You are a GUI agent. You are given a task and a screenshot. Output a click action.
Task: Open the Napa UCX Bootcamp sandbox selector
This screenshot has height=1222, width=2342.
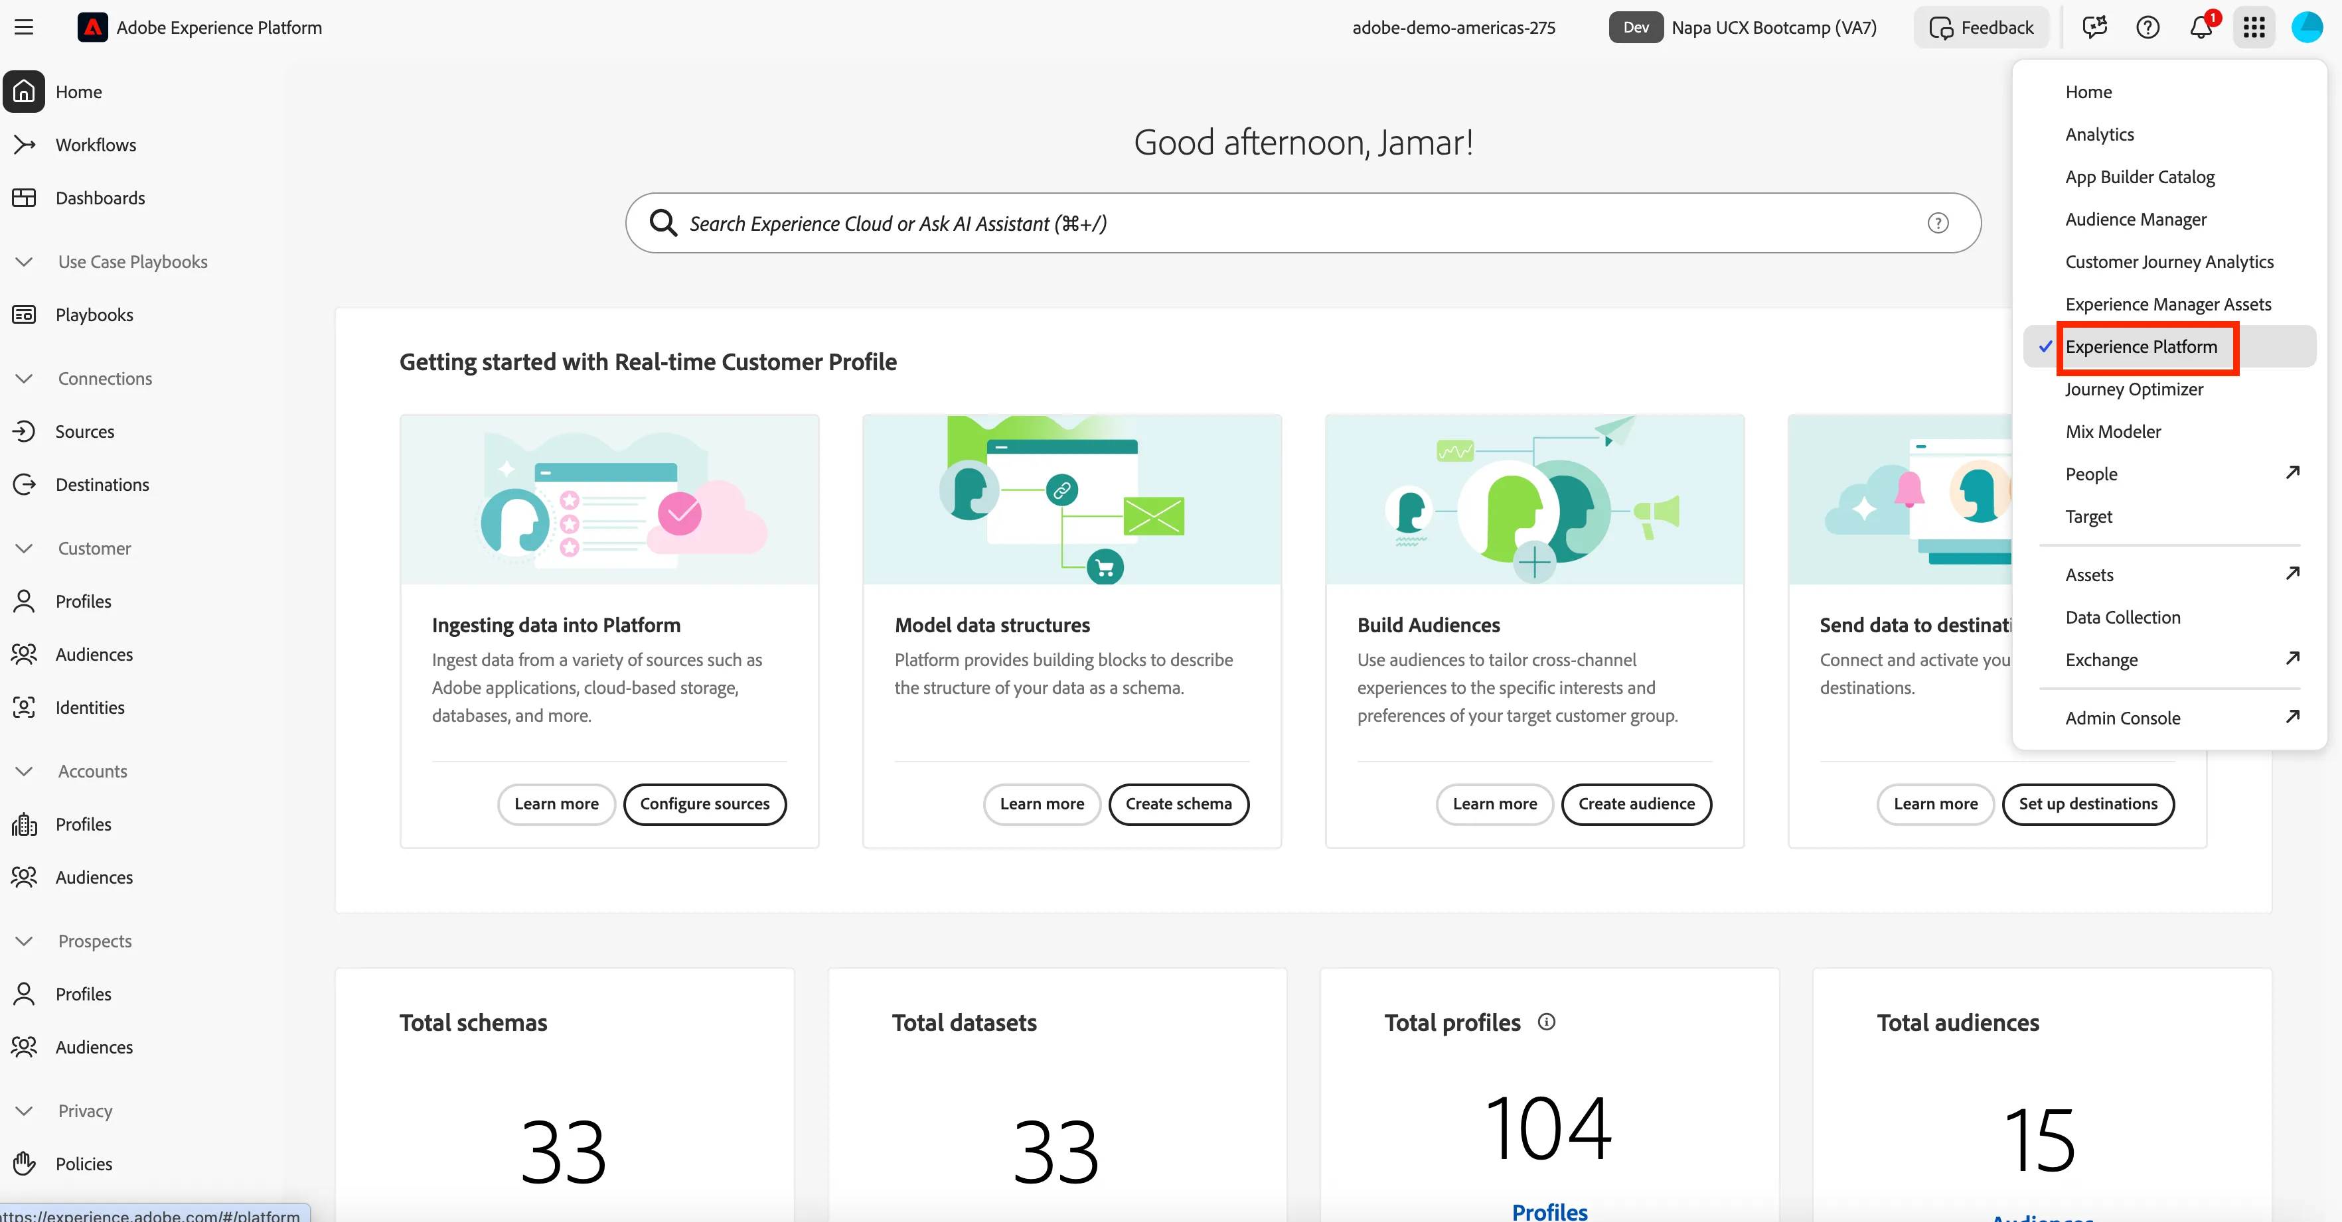click(x=1743, y=27)
